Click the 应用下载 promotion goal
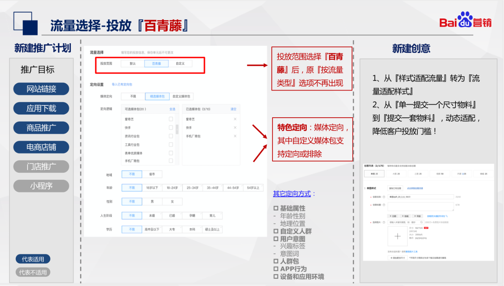The height and width of the screenshot is (286, 504). click(x=41, y=108)
